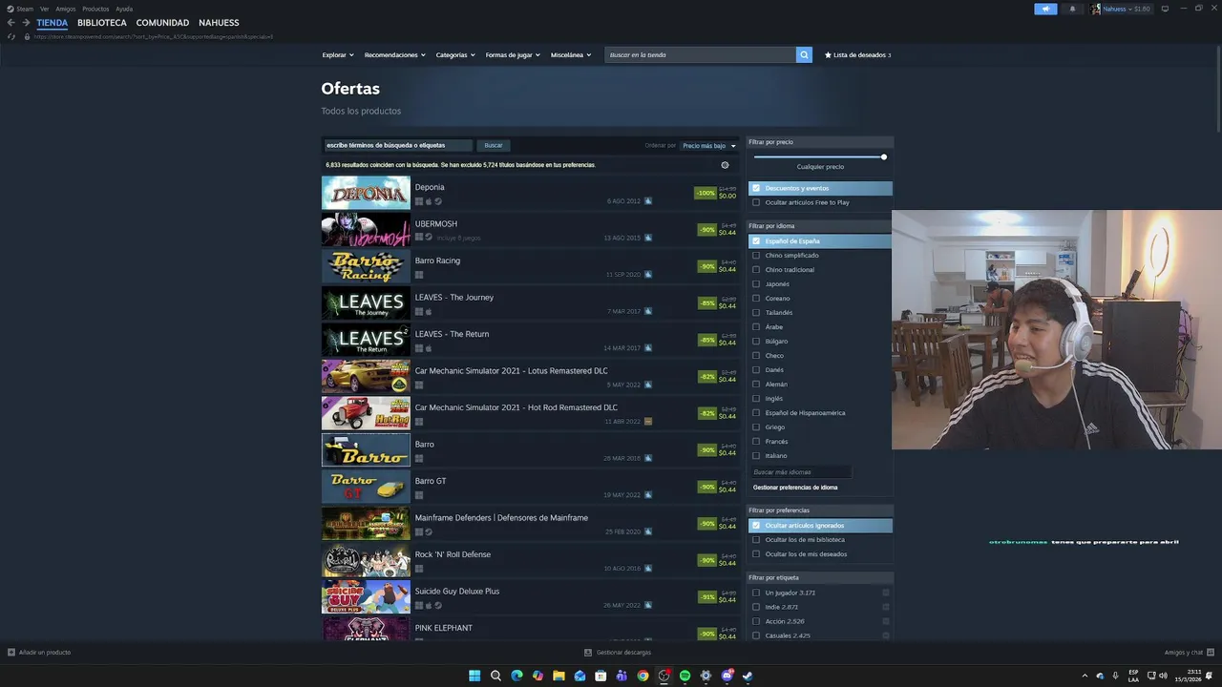Click Deponia game thumbnail
This screenshot has height=687, width=1222.
click(x=366, y=193)
